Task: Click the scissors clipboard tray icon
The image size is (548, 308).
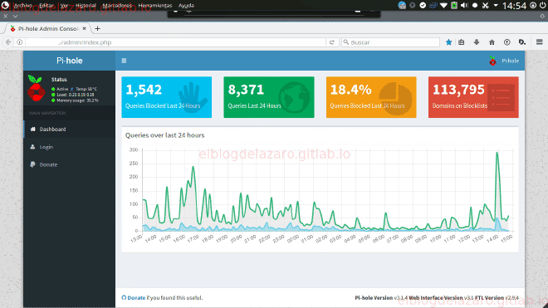Action: tap(486, 5)
